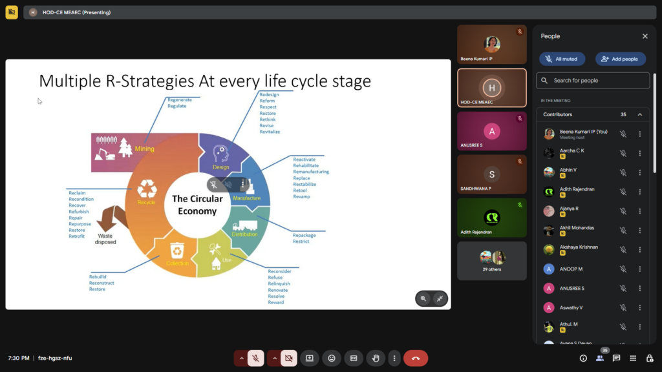This screenshot has width=662, height=372.
Task: Open the emoji reactions icon
Action: (332, 358)
